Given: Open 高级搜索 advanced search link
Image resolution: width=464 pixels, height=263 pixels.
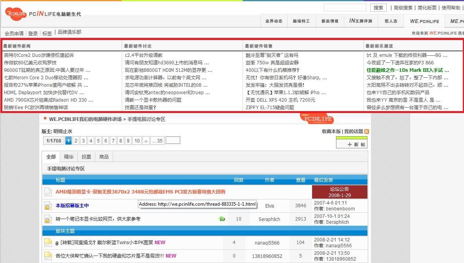Looking at the screenshot, I should [403, 8].
